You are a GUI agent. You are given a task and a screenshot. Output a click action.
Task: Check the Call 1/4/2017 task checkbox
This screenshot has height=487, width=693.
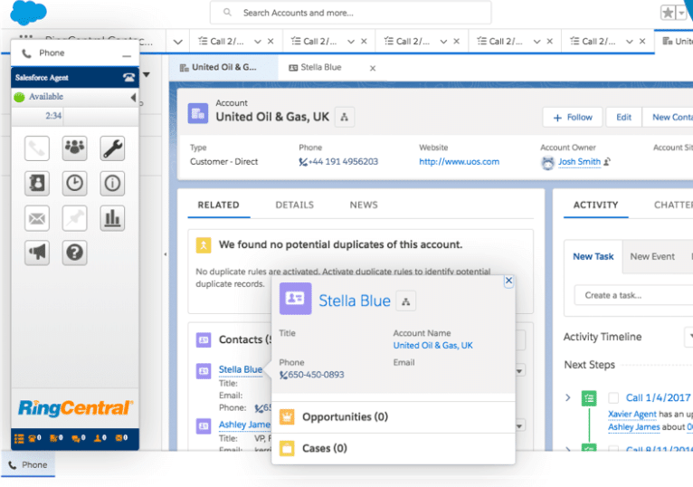pos(613,397)
